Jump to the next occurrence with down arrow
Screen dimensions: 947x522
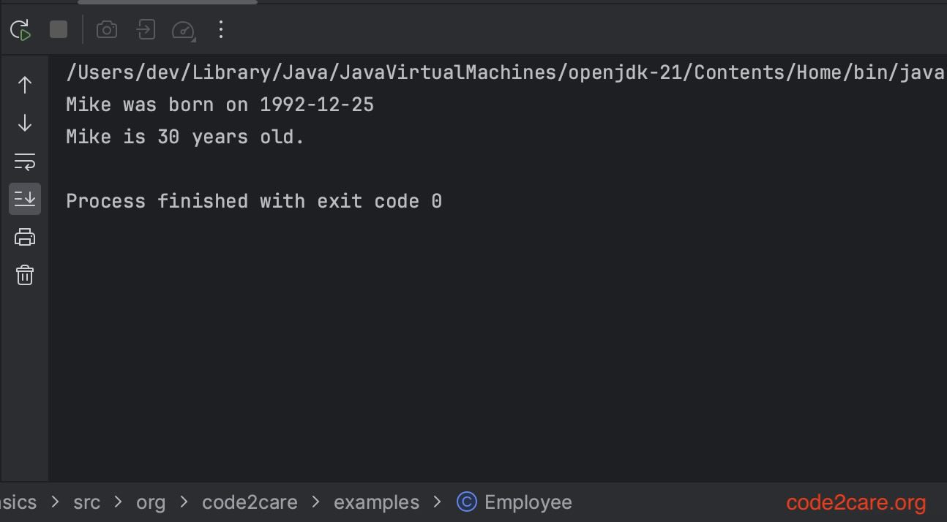pos(24,123)
